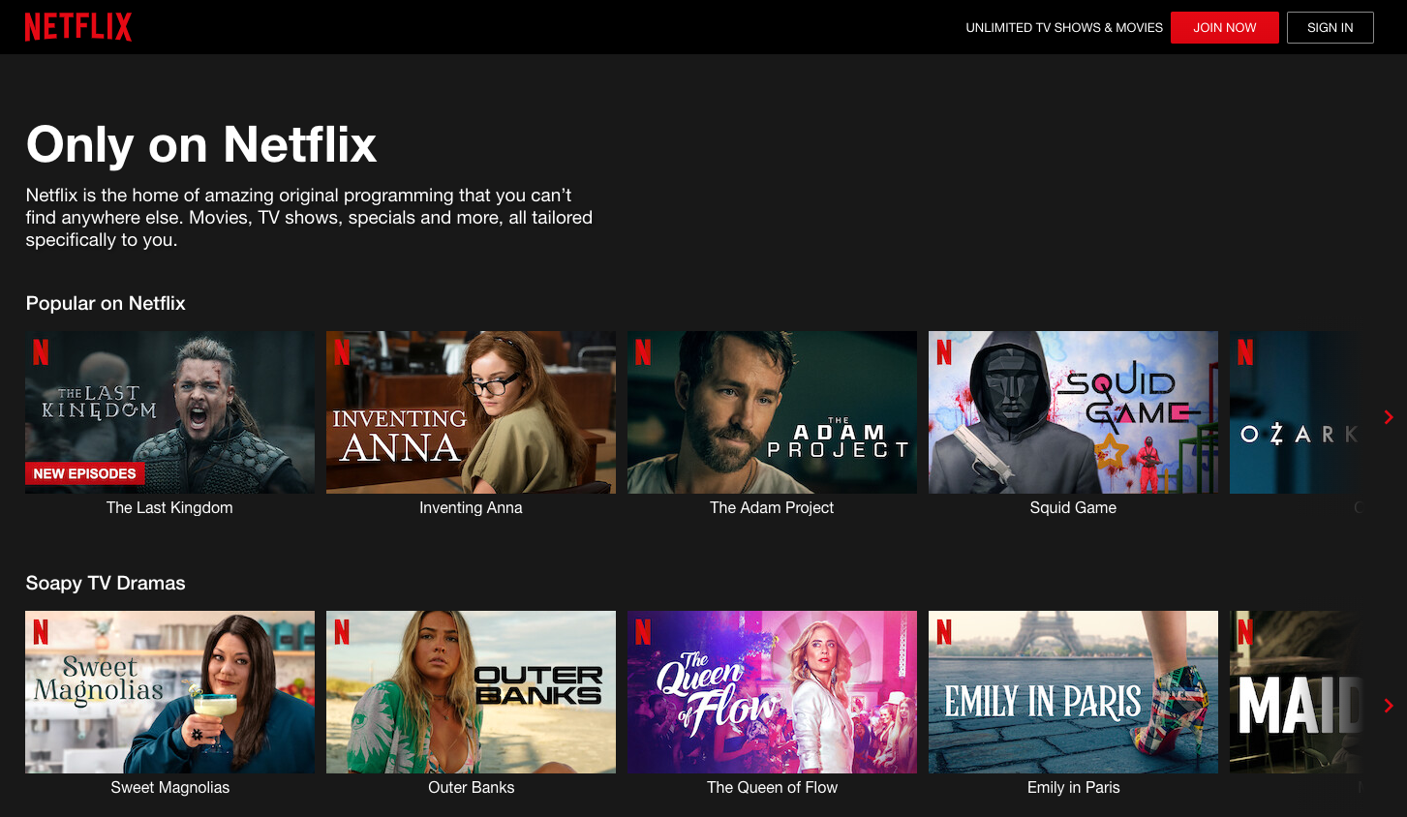The width and height of the screenshot is (1407, 817).
Task: Click the 'The Last Kingdom' title text
Action: (x=169, y=507)
